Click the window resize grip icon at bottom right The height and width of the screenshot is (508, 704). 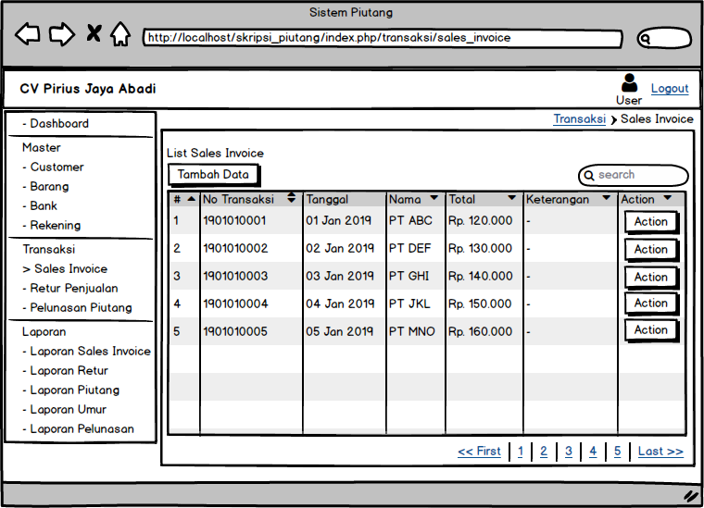[691, 495]
